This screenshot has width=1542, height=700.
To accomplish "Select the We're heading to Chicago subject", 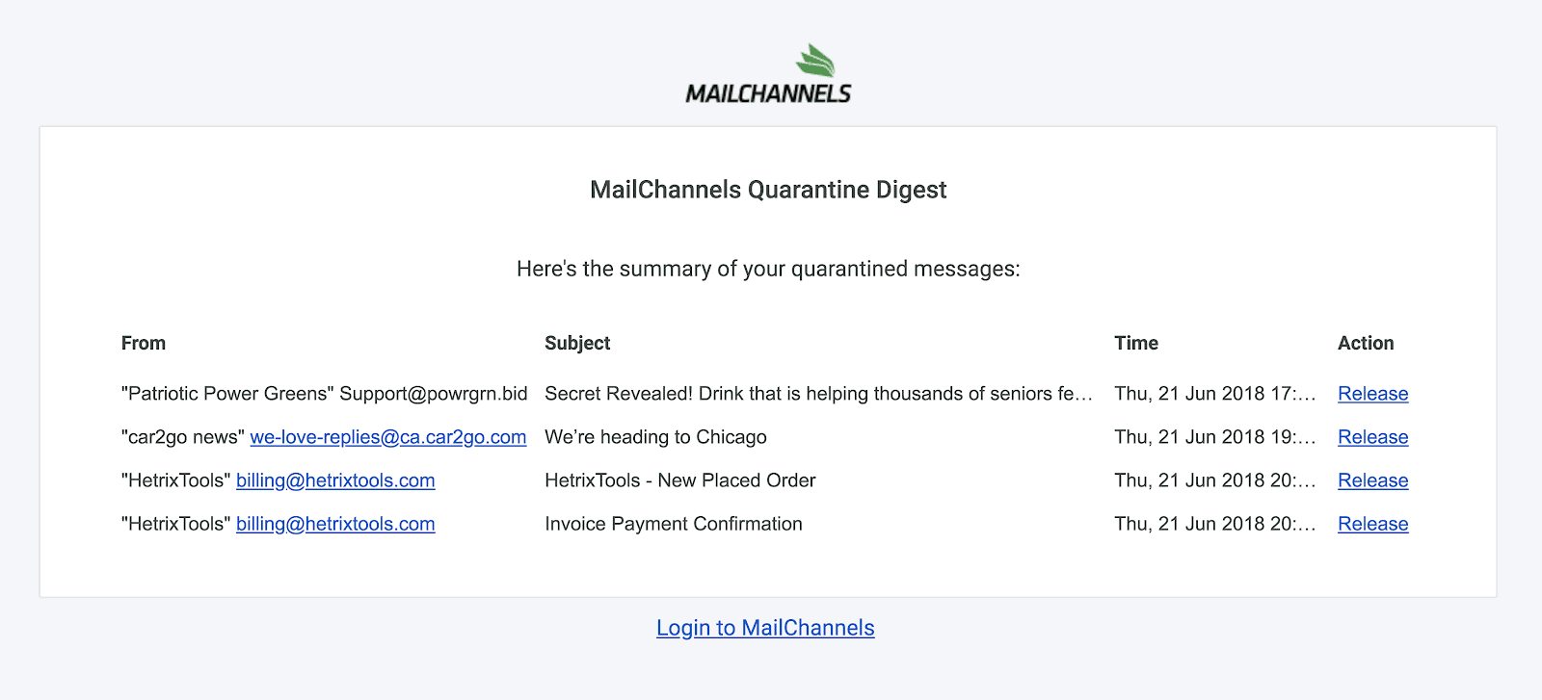I will [x=655, y=437].
